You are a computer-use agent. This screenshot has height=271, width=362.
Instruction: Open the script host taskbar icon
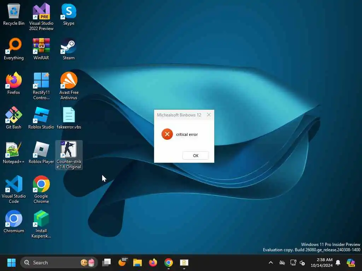(184, 263)
